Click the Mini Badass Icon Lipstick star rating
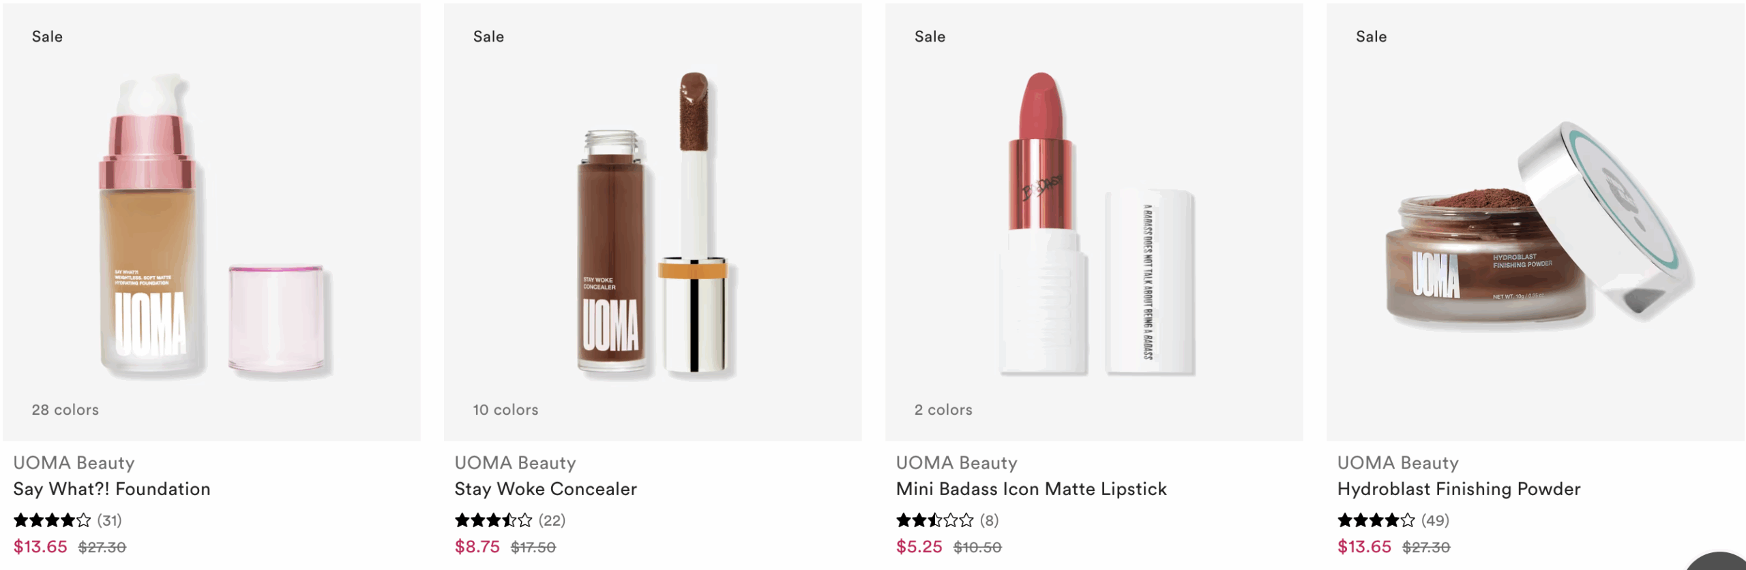Screen dimensions: 1746x570 click(x=934, y=520)
